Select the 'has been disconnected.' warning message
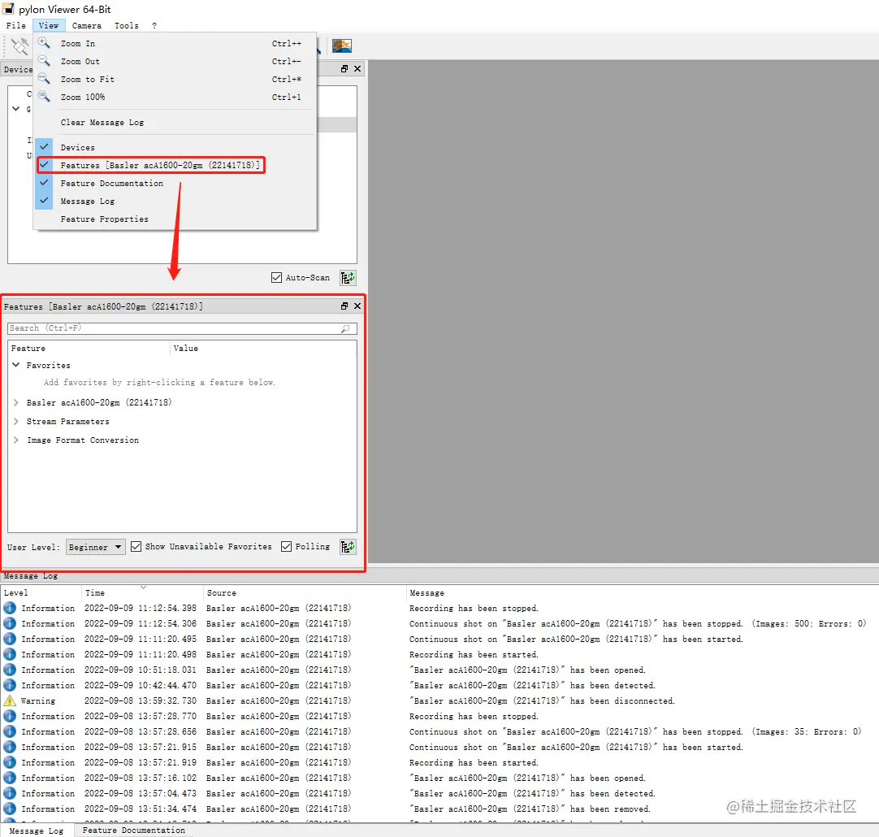879x837 pixels. coord(542,700)
